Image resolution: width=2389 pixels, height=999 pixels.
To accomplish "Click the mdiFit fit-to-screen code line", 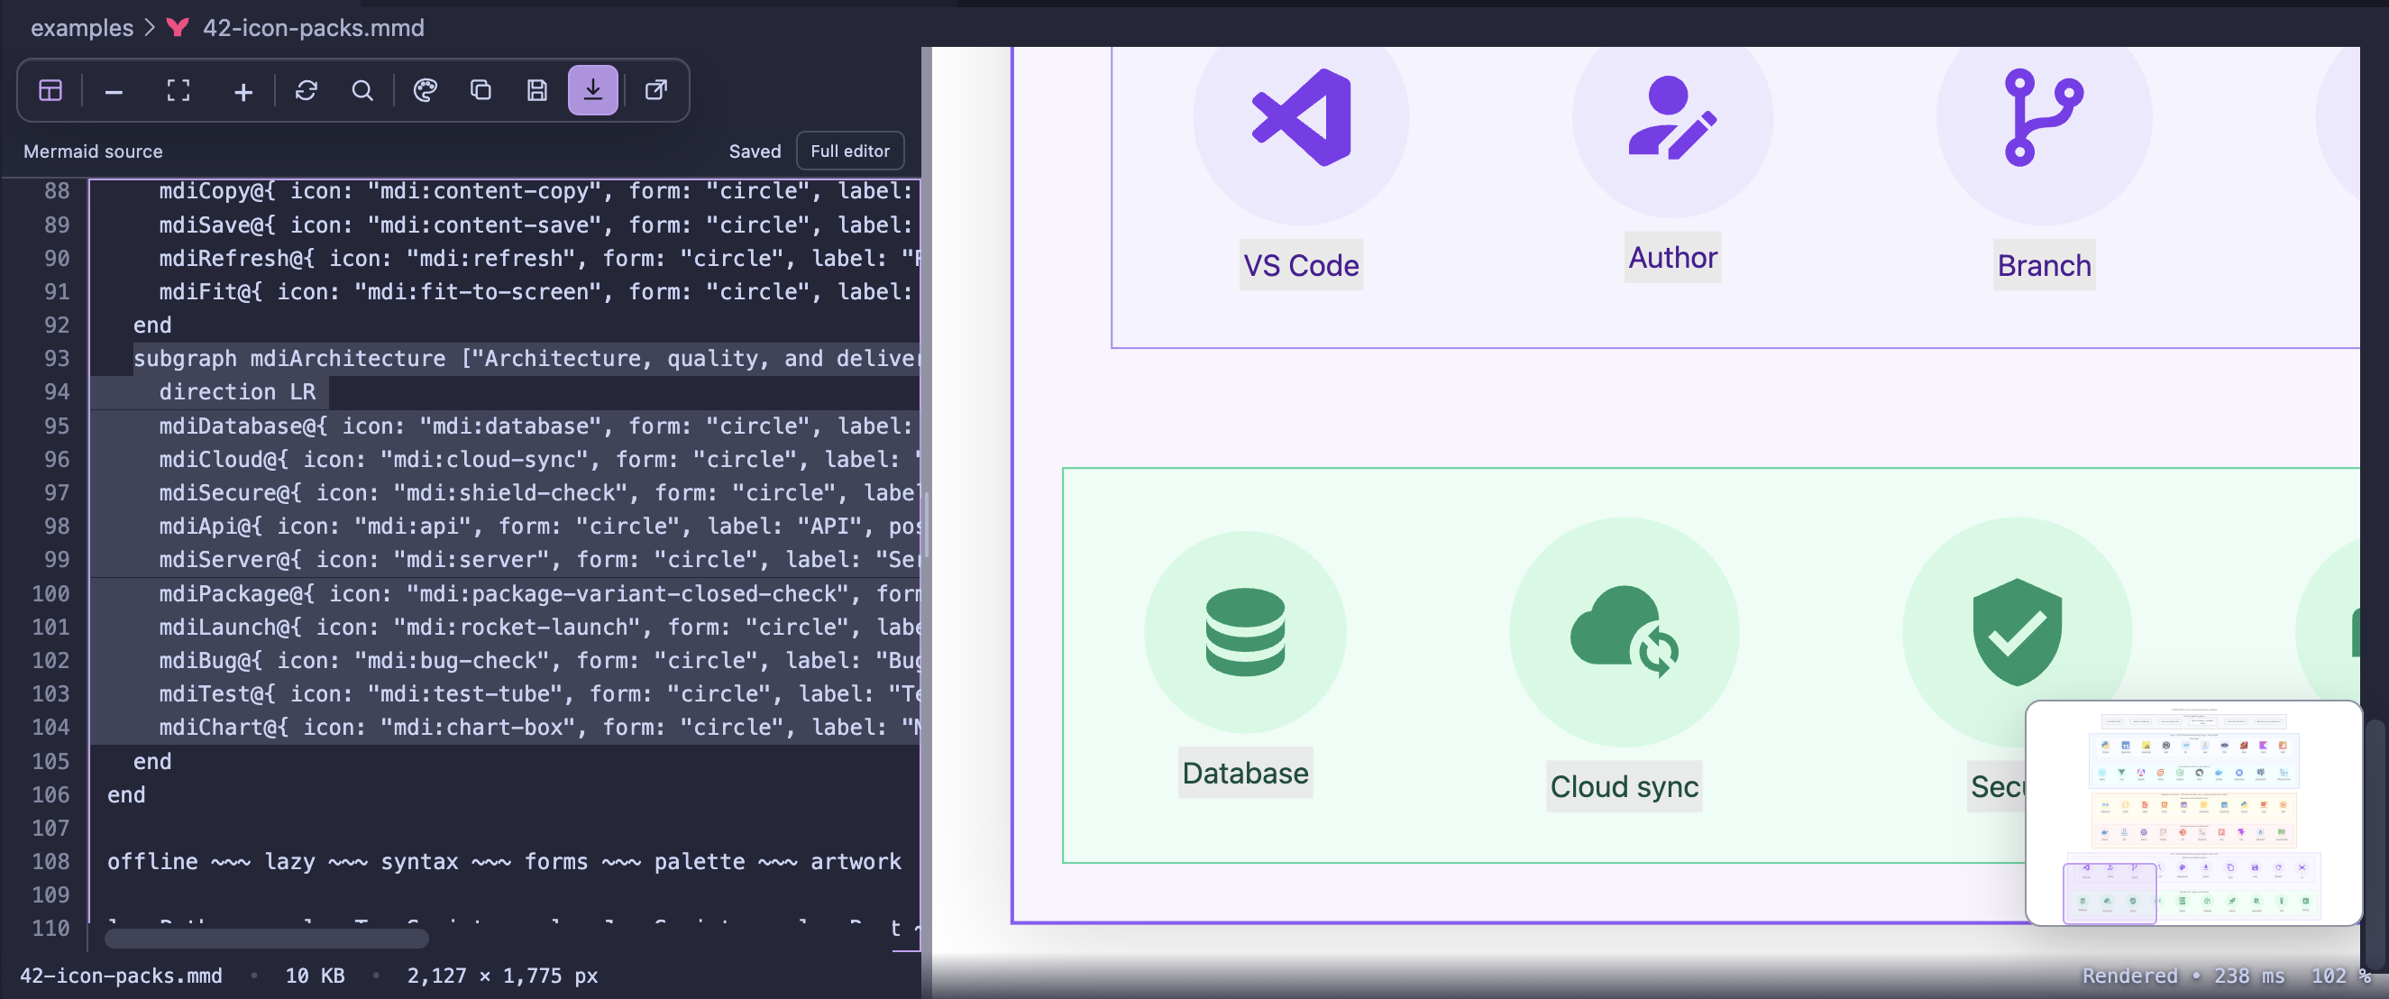I will pos(538,292).
